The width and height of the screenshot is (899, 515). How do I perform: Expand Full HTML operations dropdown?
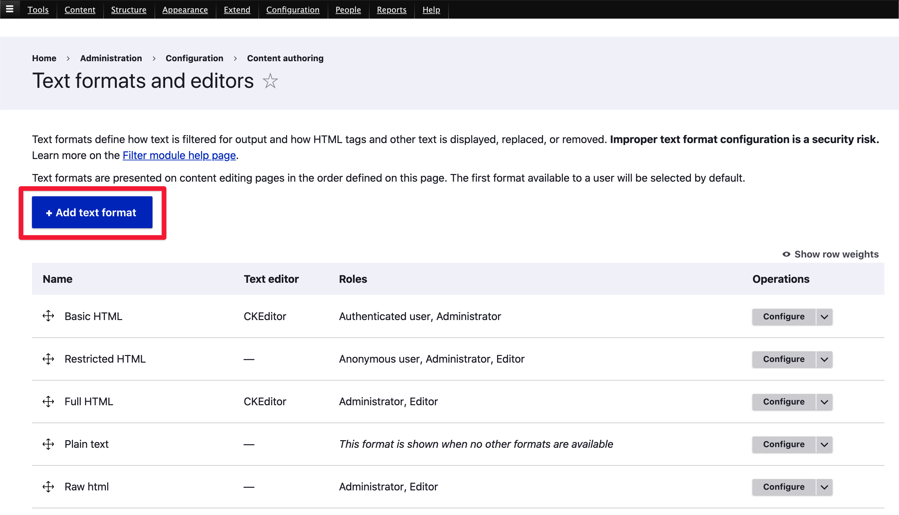(x=824, y=402)
